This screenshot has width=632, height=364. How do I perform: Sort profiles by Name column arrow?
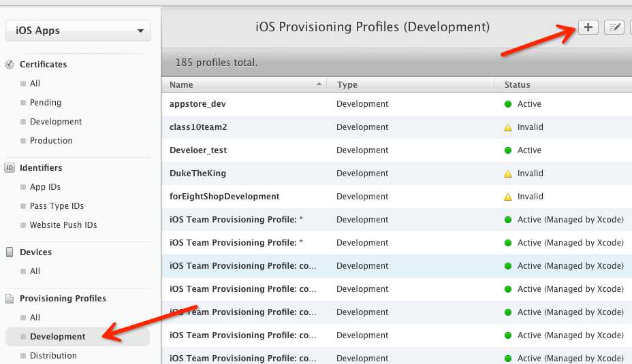[x=319, y=84]
